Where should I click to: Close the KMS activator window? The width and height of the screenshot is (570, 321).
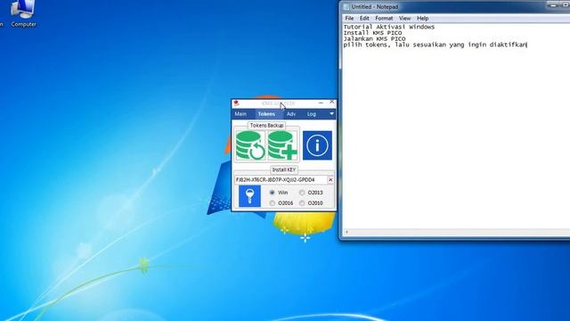(x=331, y=103)
